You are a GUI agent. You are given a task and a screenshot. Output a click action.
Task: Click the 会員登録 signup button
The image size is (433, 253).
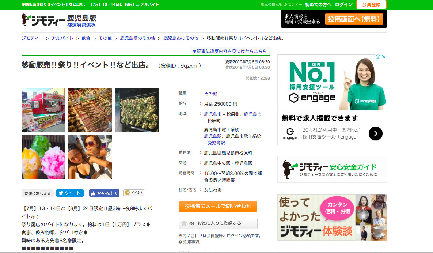click(x=371, y=4)
